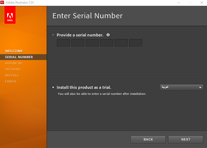Go to the WELCOME step in sidebar
This screenshot has height=148, width=207.
(x=14, y=51)
